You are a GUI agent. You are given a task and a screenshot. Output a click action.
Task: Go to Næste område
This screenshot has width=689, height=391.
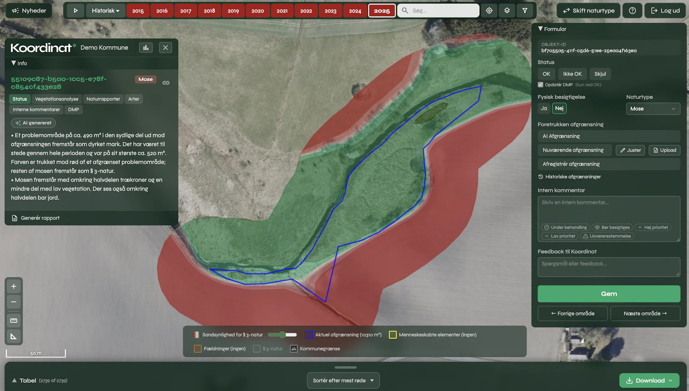(645, 314)
